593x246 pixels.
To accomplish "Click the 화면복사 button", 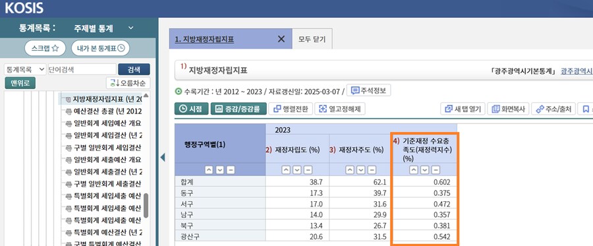I will tap(508, 109).
